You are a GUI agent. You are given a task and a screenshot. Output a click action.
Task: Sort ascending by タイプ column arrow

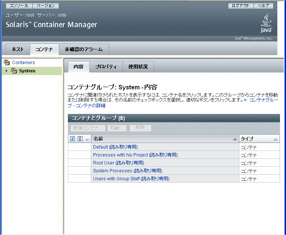pyautogui.click(x=275, y=139)
